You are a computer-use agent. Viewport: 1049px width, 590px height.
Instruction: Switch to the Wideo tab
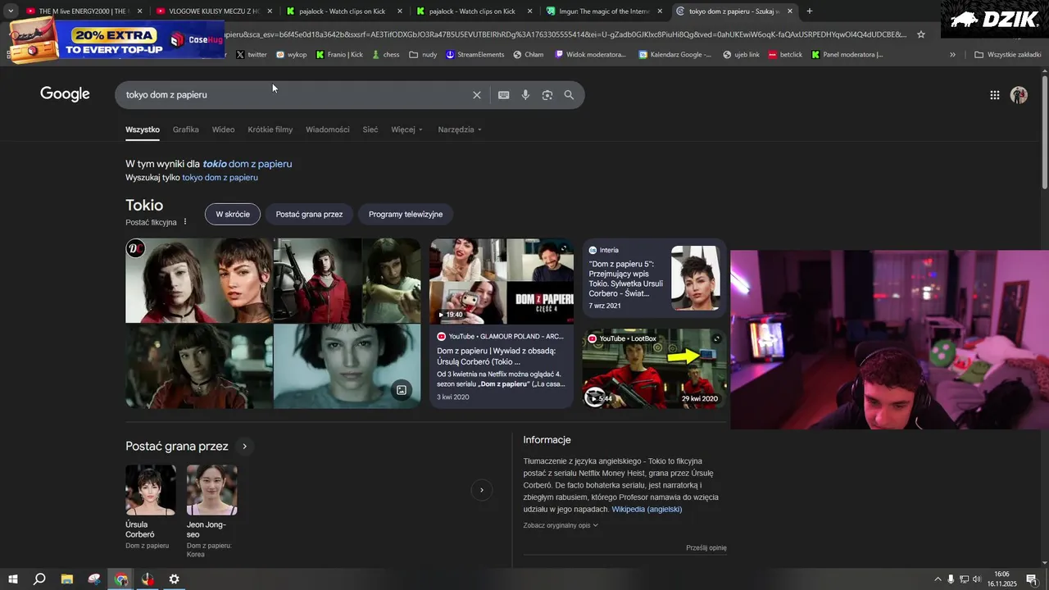click(223, 129)
